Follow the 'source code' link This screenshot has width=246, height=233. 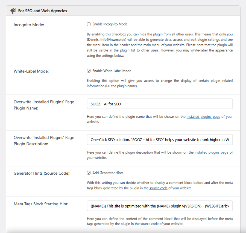[158, 188]
